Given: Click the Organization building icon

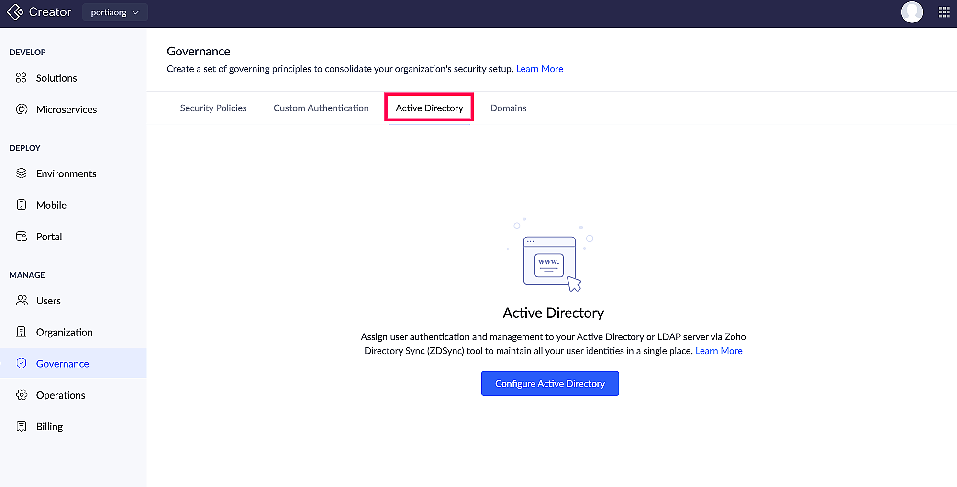Looking at the screenshot, I should point(22,332).
